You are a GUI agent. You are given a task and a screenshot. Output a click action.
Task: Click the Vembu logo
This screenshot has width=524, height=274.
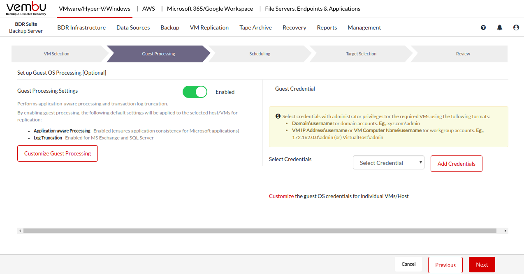click(26, 9)
